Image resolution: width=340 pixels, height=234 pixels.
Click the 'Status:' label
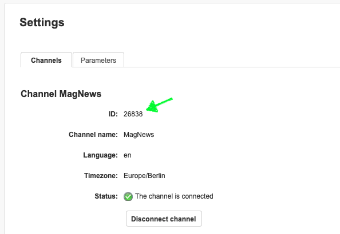pos(106,196)
